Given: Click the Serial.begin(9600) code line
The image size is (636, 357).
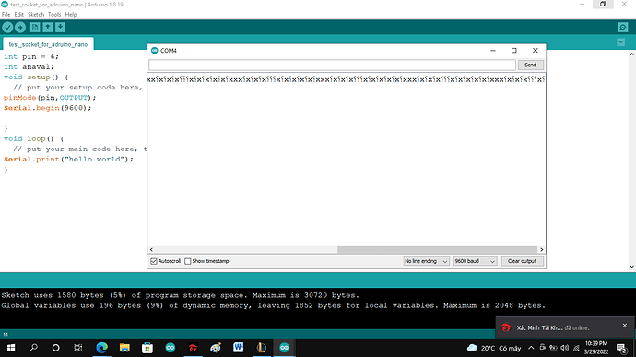Looking at the screenshot, I should 47,108.
